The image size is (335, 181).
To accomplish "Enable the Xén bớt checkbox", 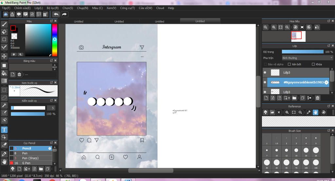I will (289, 64).
